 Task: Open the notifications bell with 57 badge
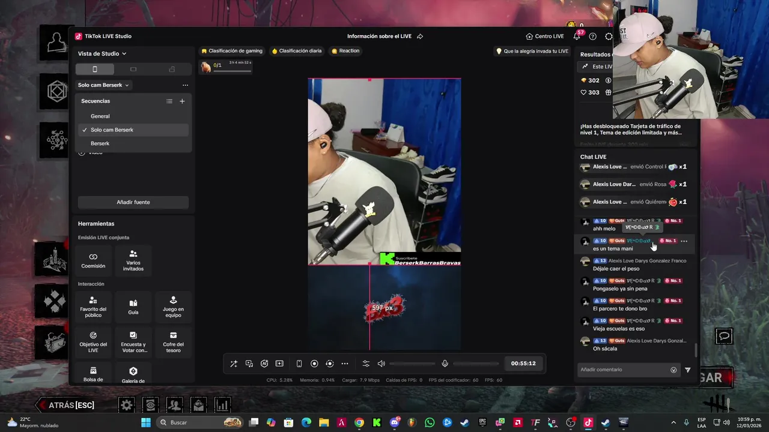click(577, 36)
